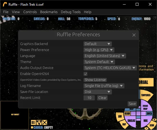Close the Ruffle Preferences dialog
Image resolution: width=157 pixels, height=130 pixels.
tap(134, 35)
